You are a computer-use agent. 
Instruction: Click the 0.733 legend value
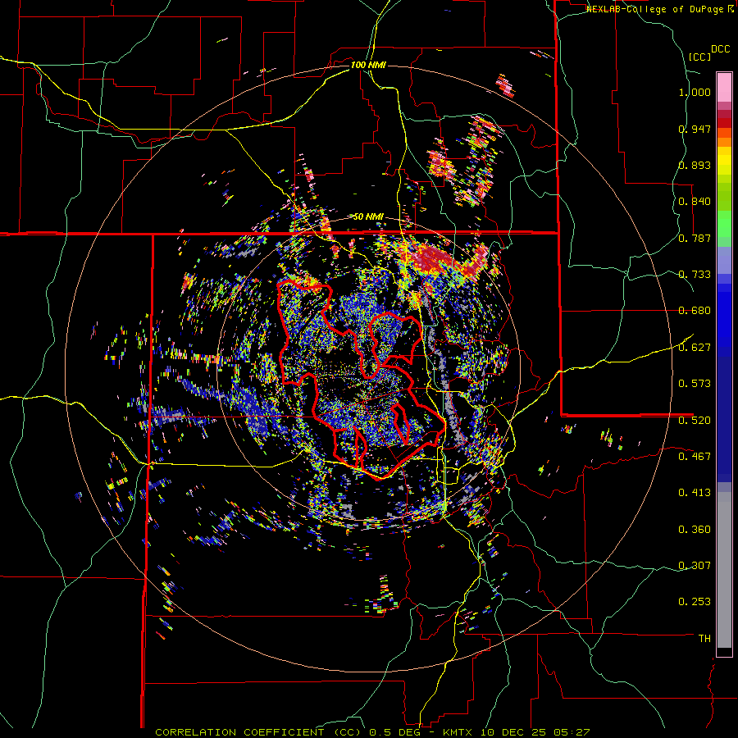(695, 275)
